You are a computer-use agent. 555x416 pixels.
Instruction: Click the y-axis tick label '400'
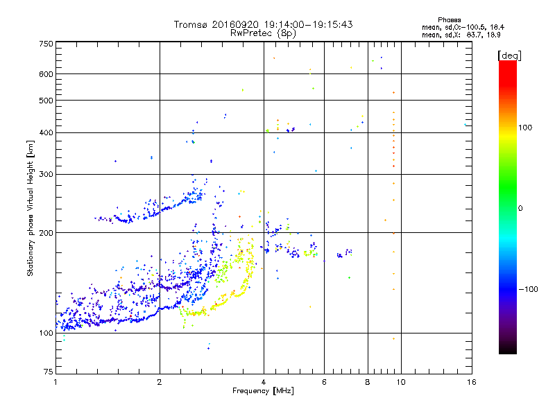click(x=46, y=132)
